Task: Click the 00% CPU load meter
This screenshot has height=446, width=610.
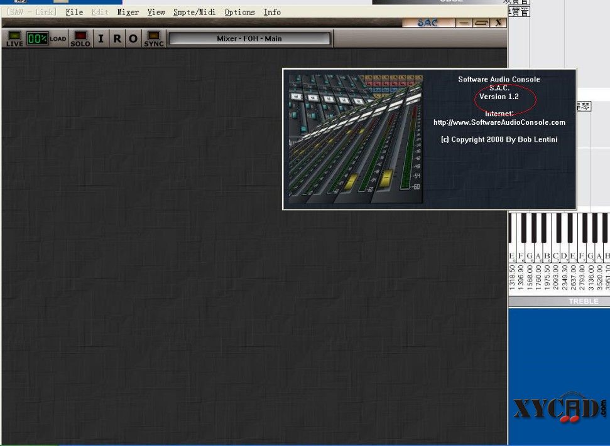Action: 38,38
